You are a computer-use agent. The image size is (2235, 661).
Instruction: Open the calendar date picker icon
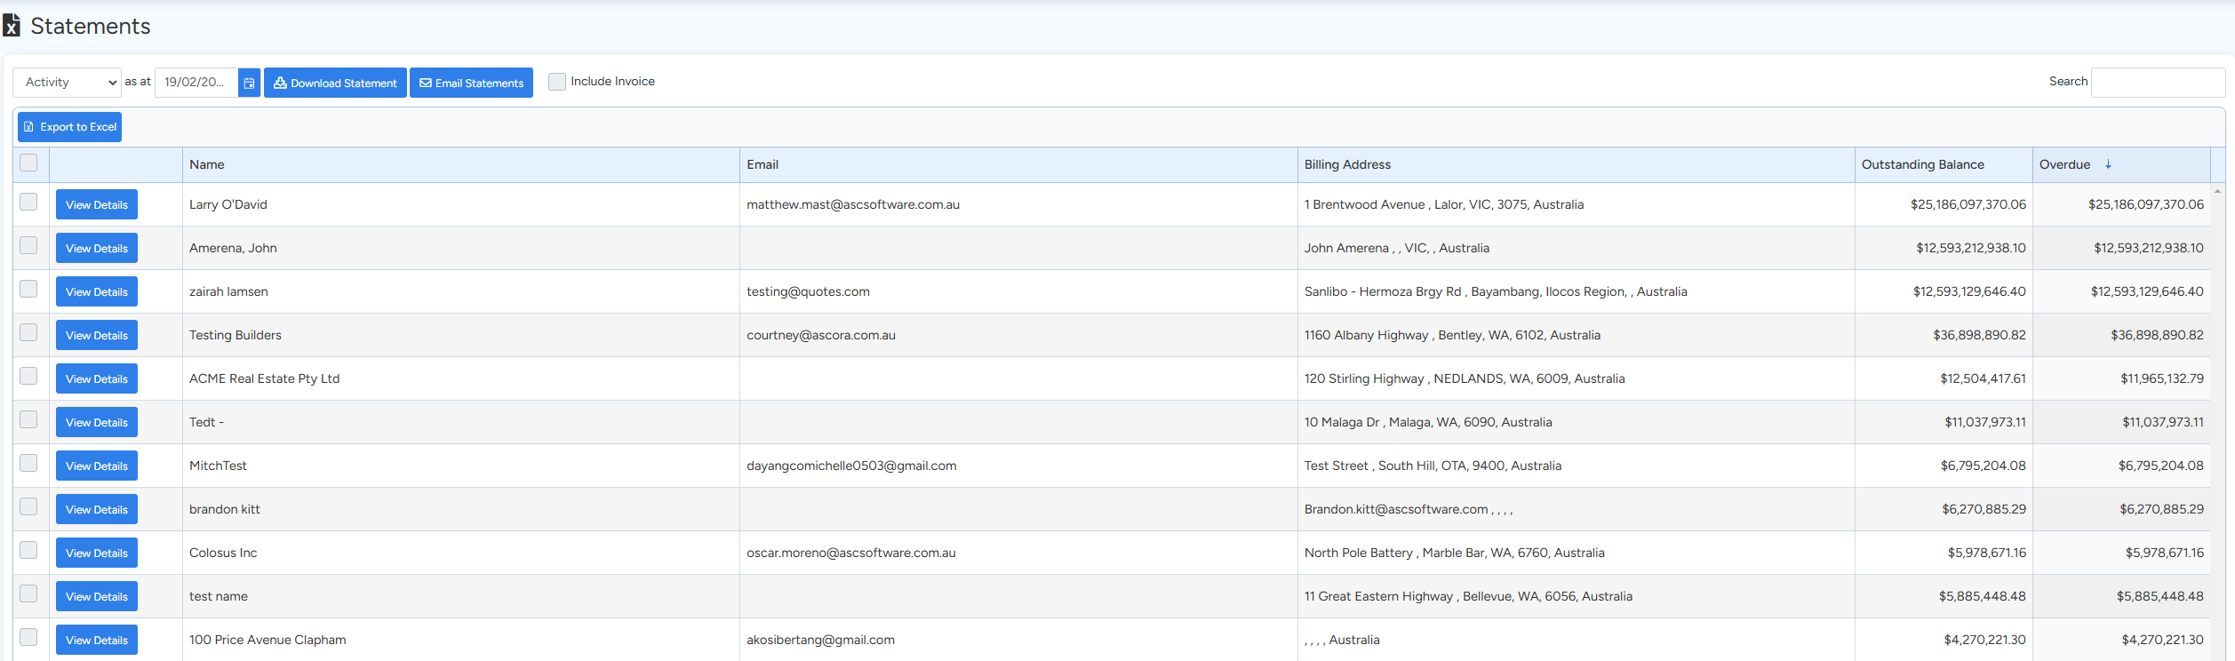coord(249,83)
